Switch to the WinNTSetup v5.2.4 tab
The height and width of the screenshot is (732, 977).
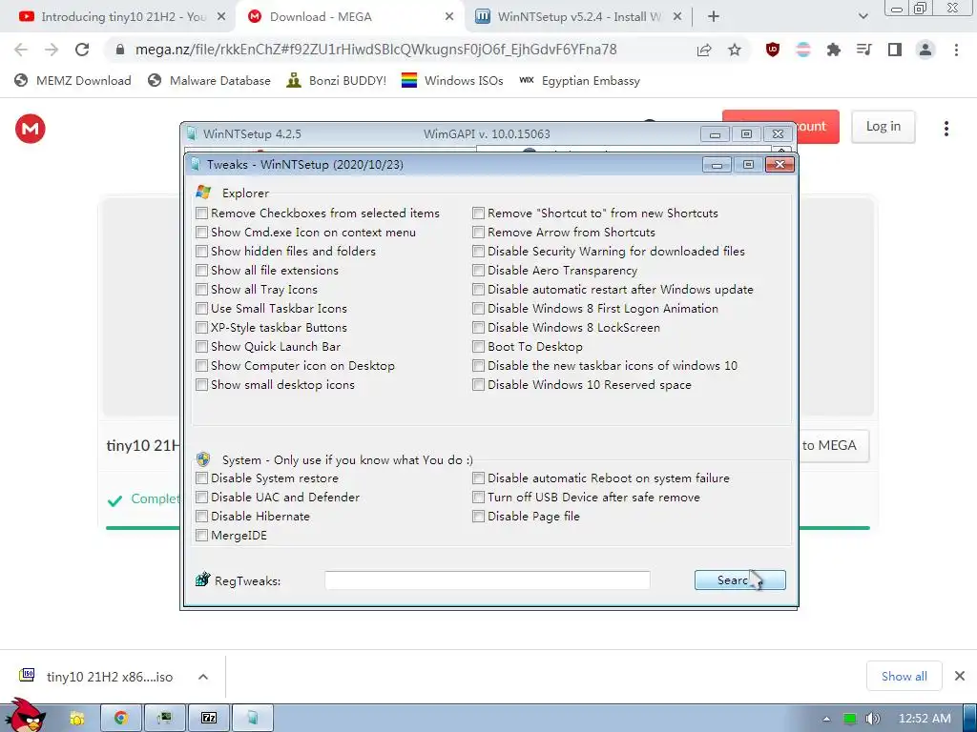pyautogui.click(x=578, y=17)
